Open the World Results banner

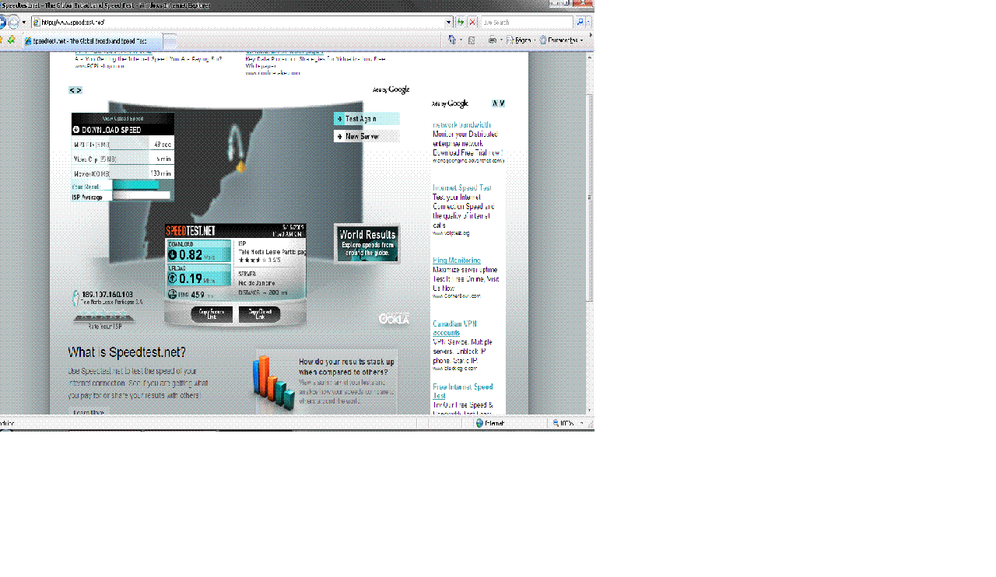pyautogui.click(x=367, y=243)
